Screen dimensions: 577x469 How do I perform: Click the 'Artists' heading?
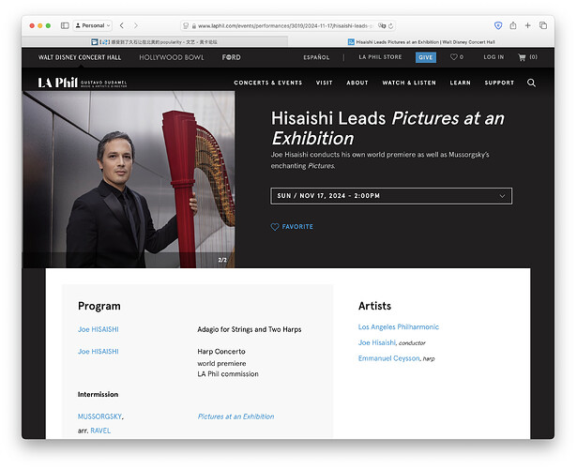(x=374, y=306)
